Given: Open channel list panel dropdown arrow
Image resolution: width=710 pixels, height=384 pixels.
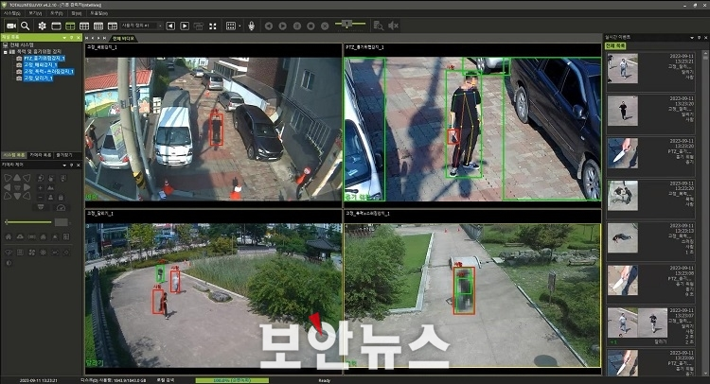Looking at the screenshot, I should pyautogui.click(x=64, y=38).
